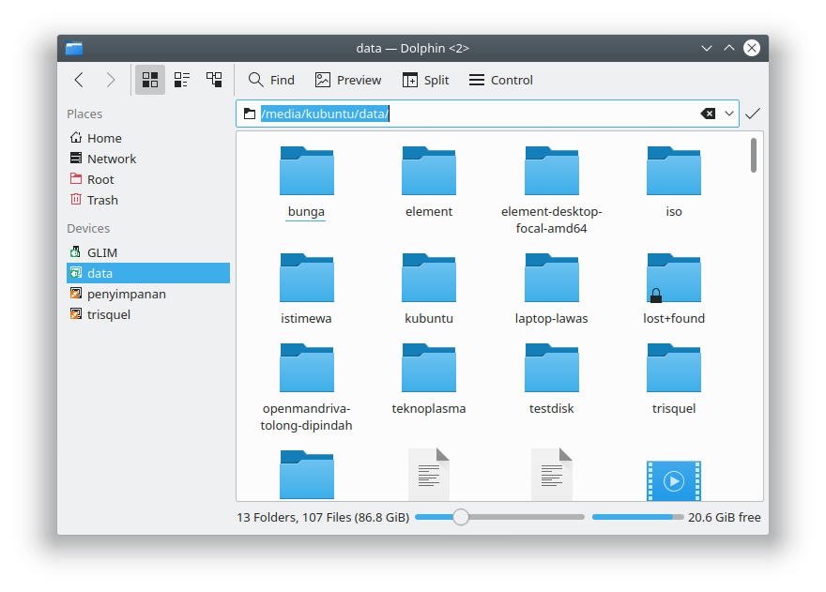Switch to Icons view mode

point(150,80)
